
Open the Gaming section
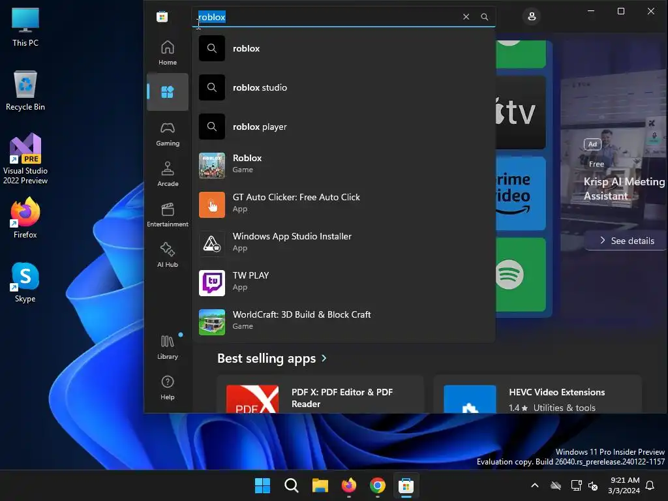tap(168, 134)
